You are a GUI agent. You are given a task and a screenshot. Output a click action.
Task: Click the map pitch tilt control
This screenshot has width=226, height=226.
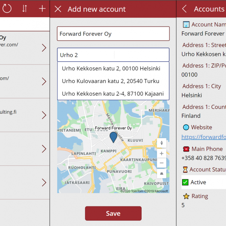162,174
